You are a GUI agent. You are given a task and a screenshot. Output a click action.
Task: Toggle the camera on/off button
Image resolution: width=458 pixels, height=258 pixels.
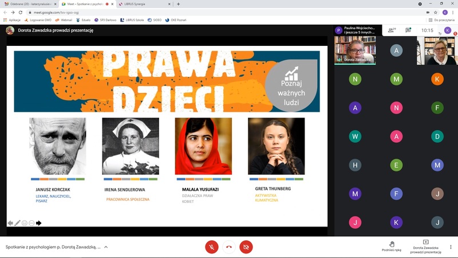246,247
